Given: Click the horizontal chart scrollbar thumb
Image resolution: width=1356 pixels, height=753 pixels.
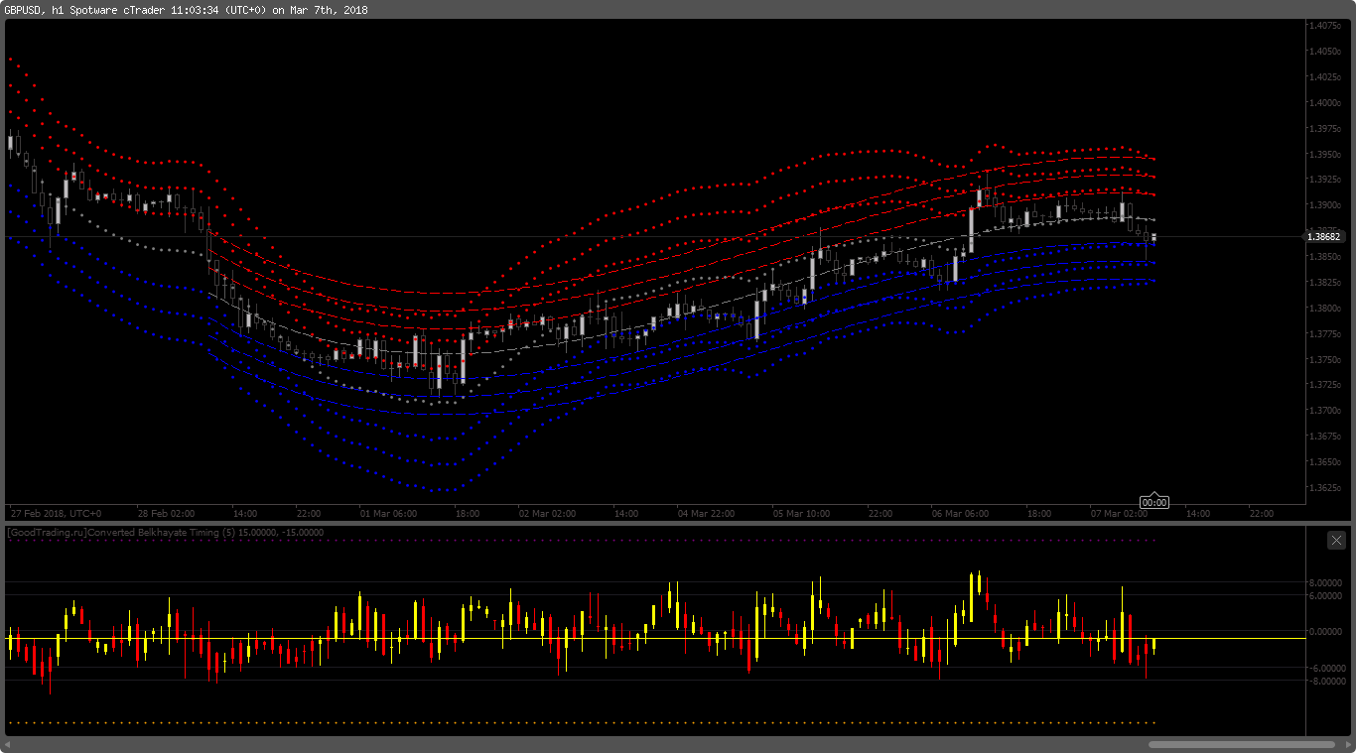Looking at the screenshot, I should [x=1242, y=744].
